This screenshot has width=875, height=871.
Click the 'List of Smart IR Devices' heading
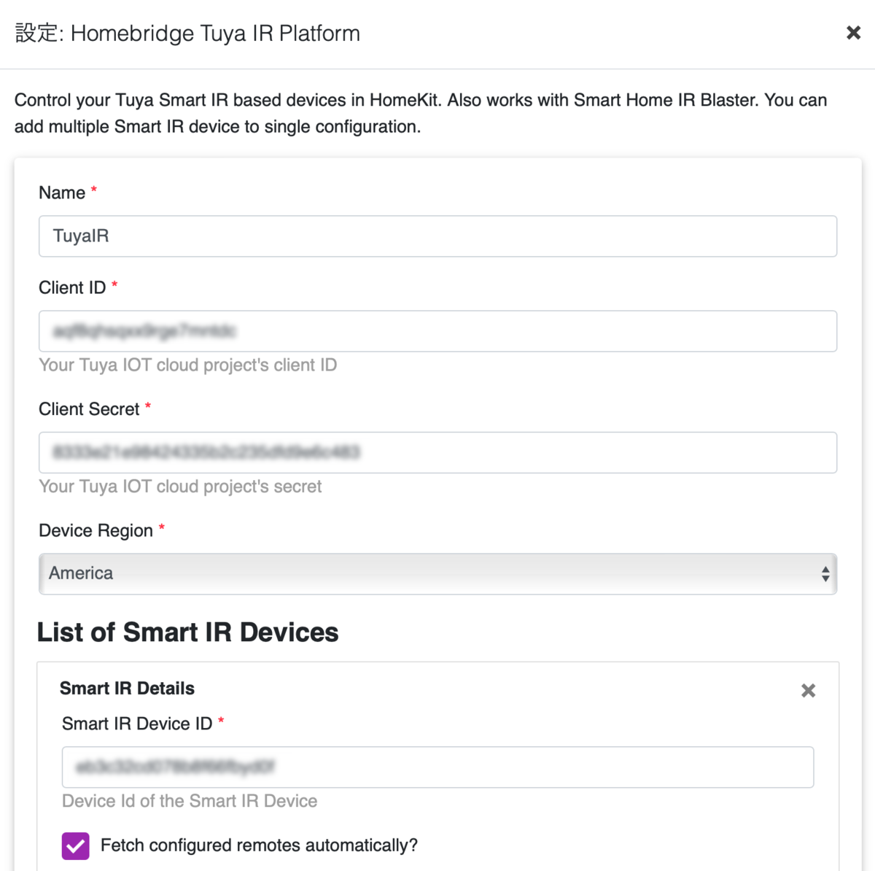pos(188,632)
